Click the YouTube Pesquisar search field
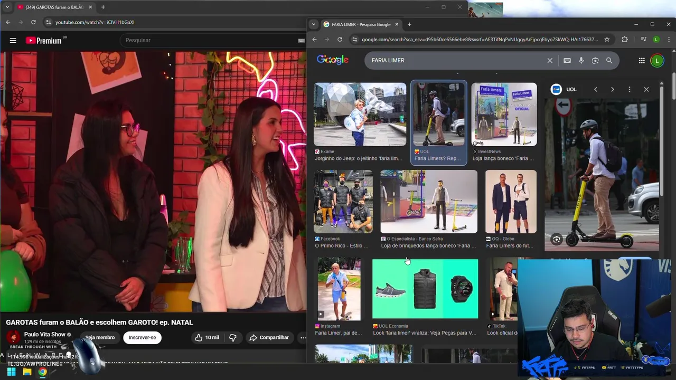 point(211,40)
